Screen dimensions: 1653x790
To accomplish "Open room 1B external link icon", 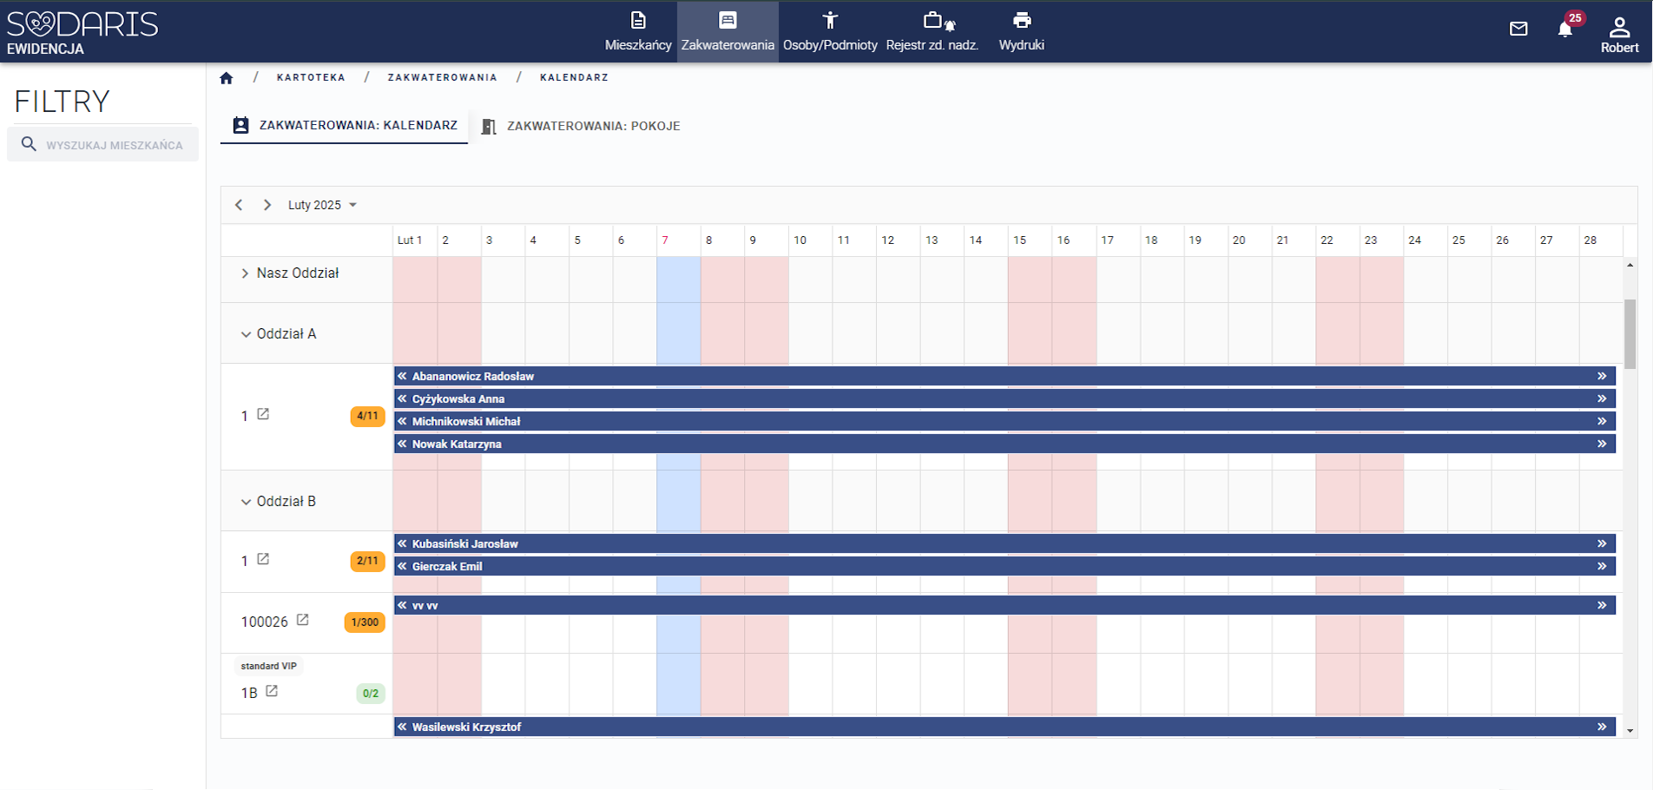I will click(272, 691).
